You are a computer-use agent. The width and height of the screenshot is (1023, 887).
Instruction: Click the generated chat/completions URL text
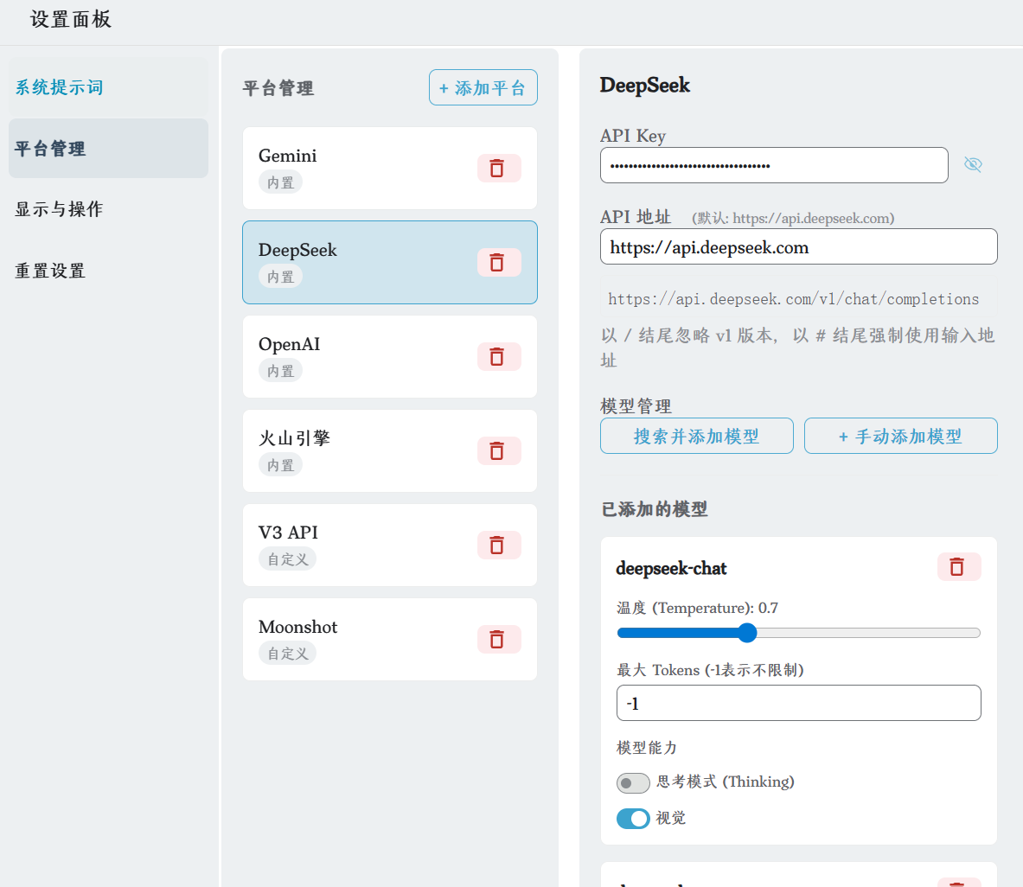(793, 299)
